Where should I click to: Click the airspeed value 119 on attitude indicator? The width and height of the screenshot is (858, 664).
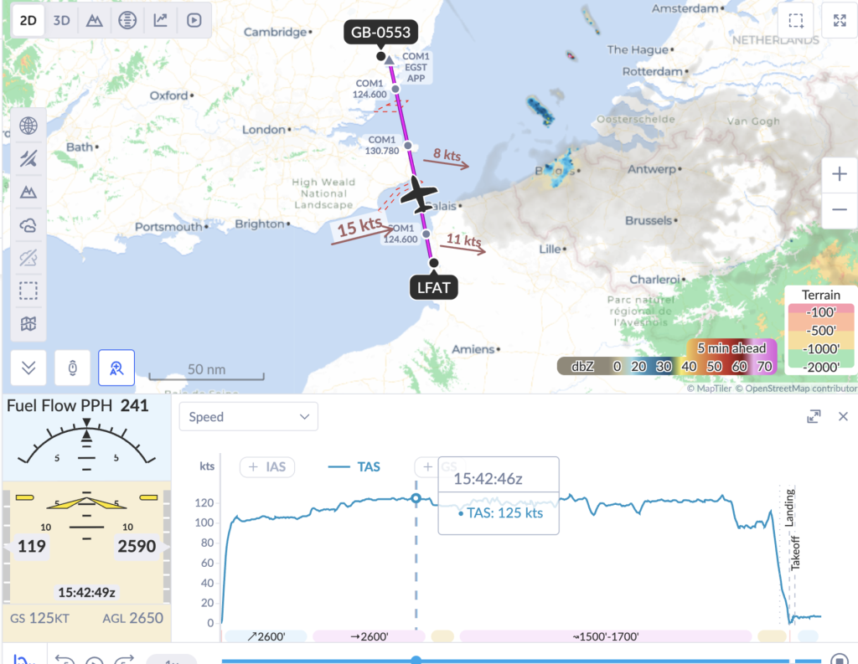pos(31,547)
